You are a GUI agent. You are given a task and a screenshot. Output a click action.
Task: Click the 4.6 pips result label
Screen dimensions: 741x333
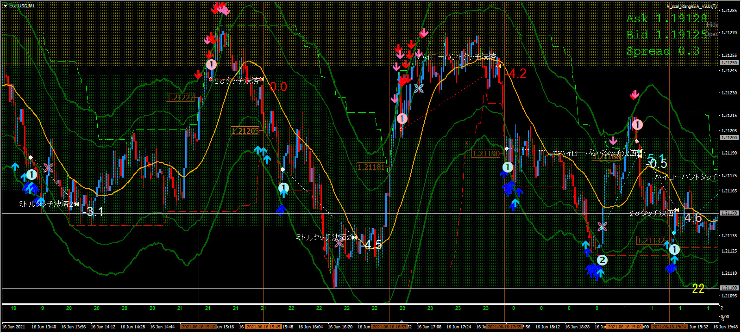pyautogui.click(x=693, y=218)
